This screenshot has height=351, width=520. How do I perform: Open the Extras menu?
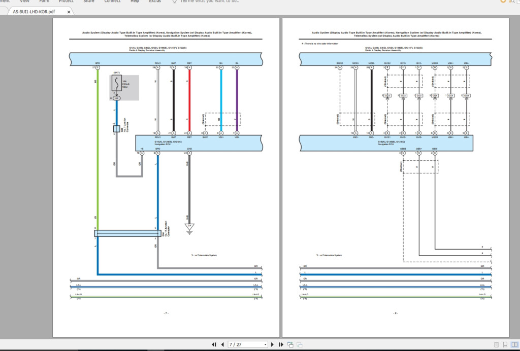tap(155, 2)
